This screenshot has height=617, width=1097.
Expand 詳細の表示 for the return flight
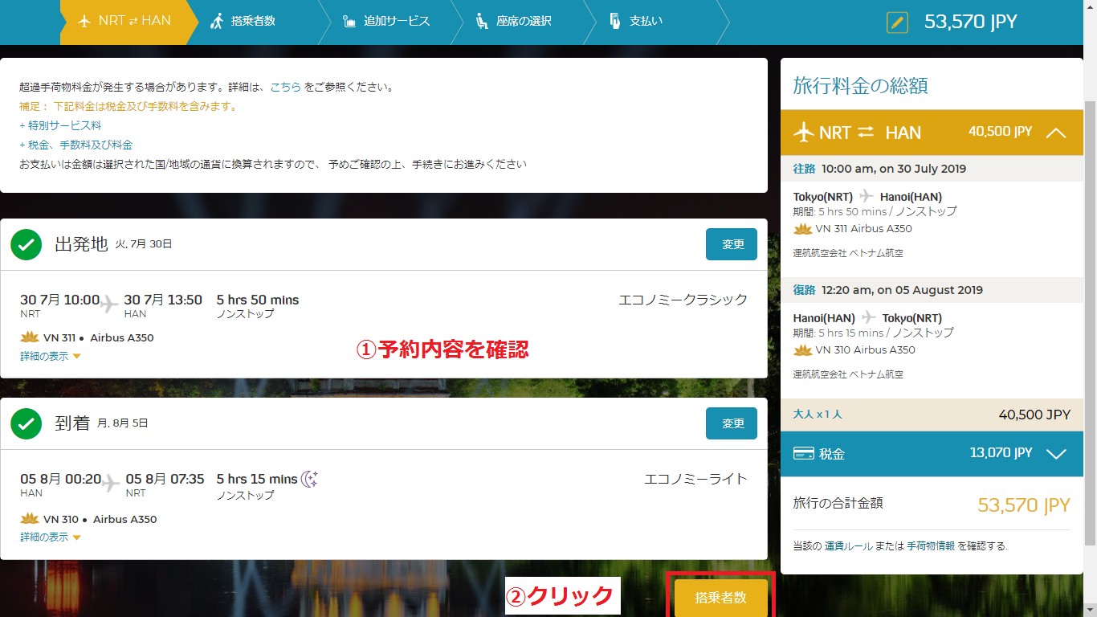(51, 537)
